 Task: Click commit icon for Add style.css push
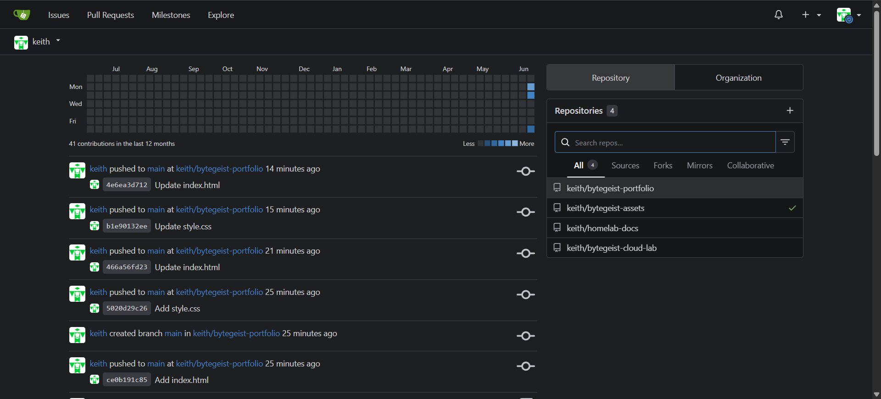click(x=526, y=294)
